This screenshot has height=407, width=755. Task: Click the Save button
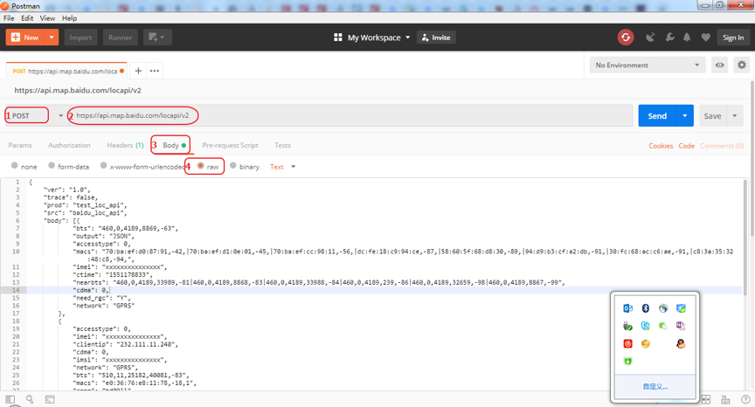(713, 116)
